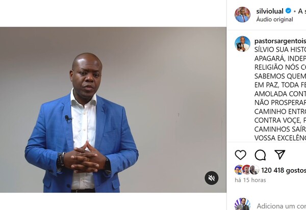The height and width of the screenshot is (210, 306).
Task: Open pastorsargentois commenter avatar
Action: click(242, 44)
